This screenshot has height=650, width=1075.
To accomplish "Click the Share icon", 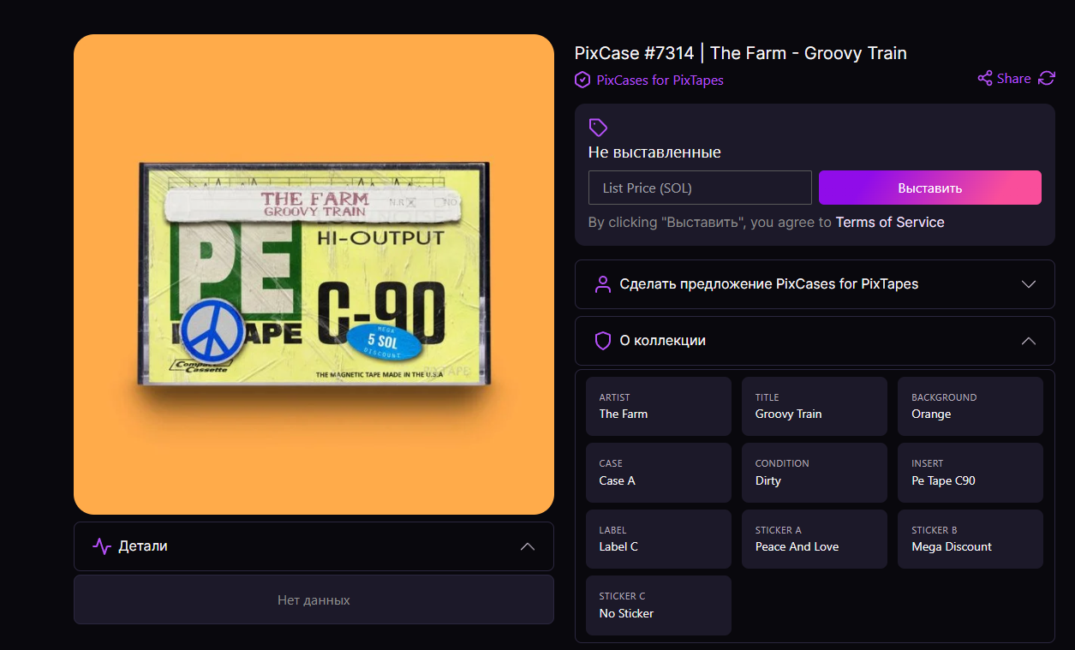I will click(x=985, y=79).
